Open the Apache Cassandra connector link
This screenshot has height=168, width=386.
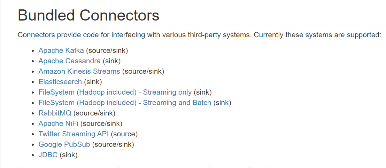70,61
